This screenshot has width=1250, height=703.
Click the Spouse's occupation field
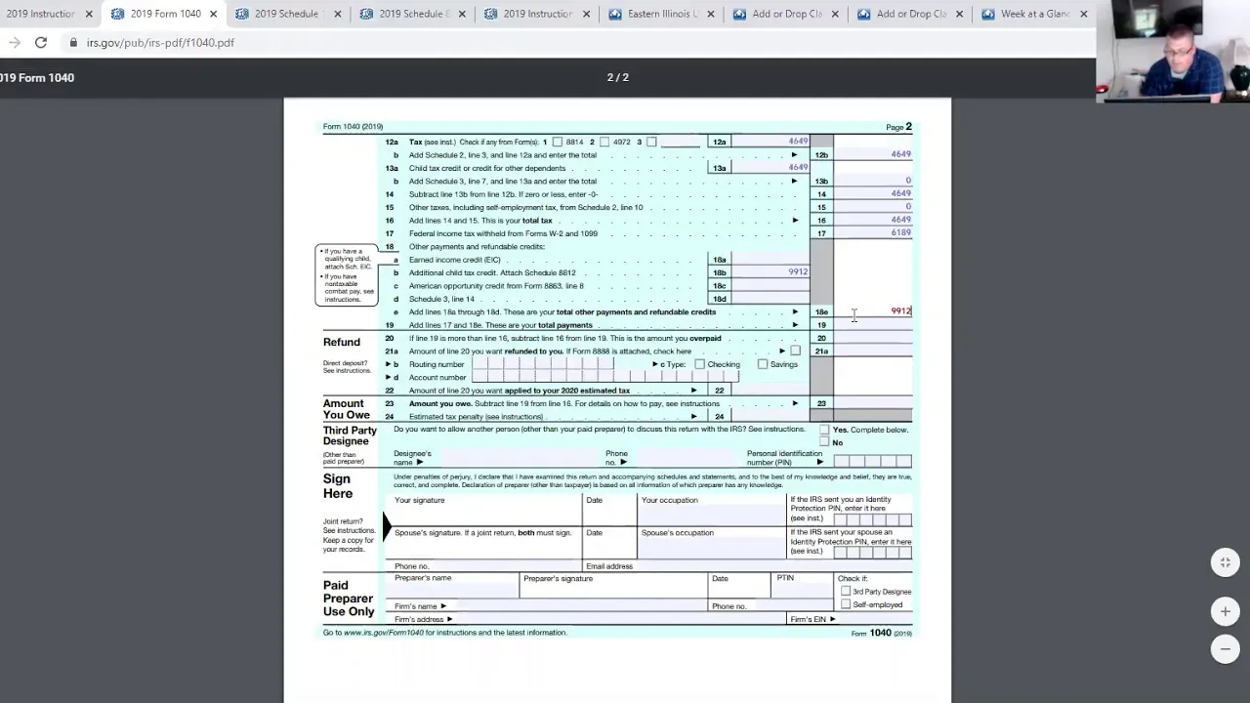click(712, 549)
